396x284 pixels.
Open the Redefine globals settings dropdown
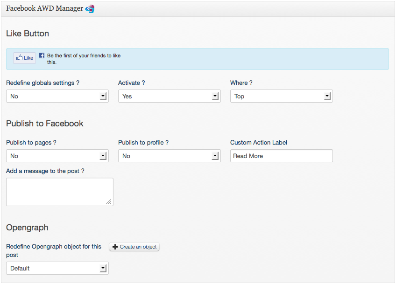(x=57, y=97)
